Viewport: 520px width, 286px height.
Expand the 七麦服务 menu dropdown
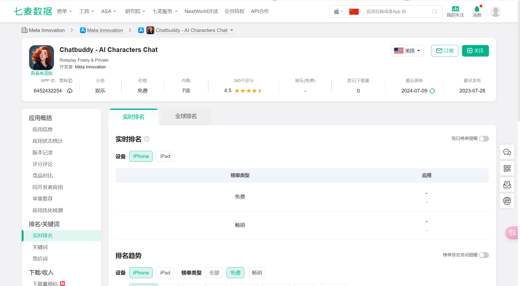point(165,11)
